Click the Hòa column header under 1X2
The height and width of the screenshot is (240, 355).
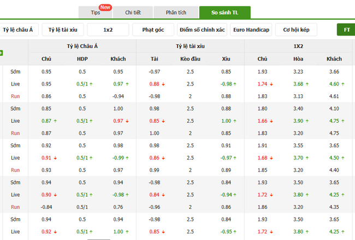click(x=298, y=59)
